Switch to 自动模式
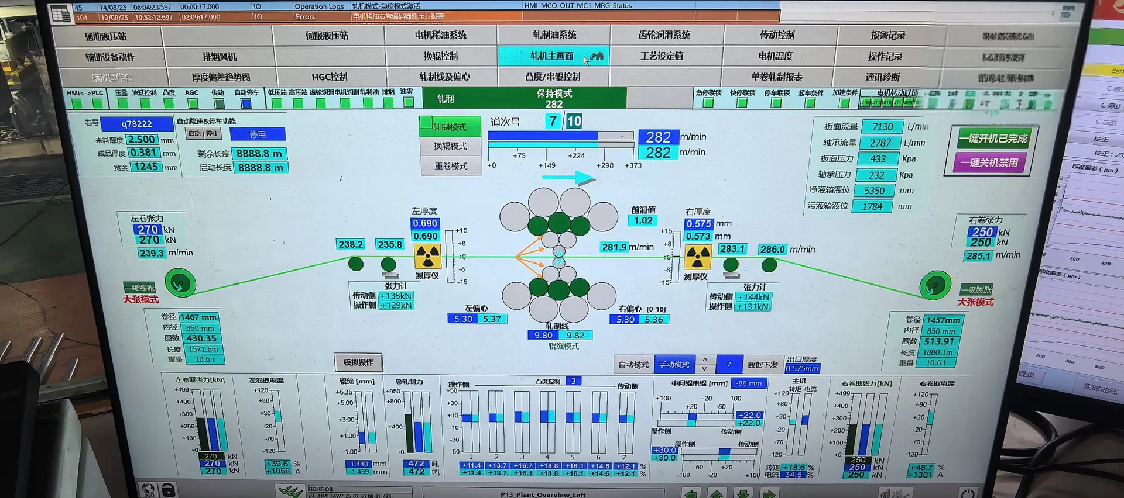This screenshot has width=1124, height=498. point(633,365)
